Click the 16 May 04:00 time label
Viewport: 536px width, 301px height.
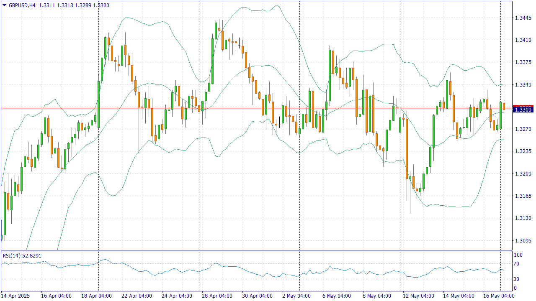(499, 296)
